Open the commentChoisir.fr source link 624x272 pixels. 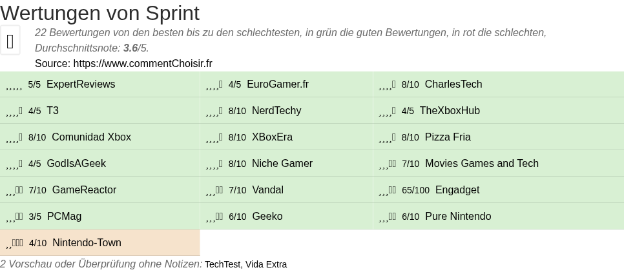point(143,63)
